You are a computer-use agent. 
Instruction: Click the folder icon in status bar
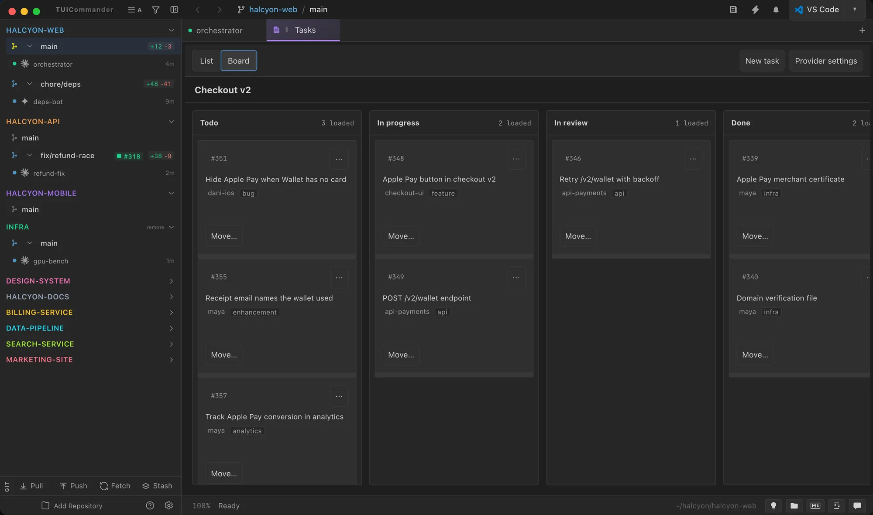coord(794,506)
